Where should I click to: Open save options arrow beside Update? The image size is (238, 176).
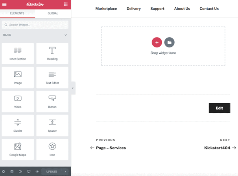pos(65,172)
